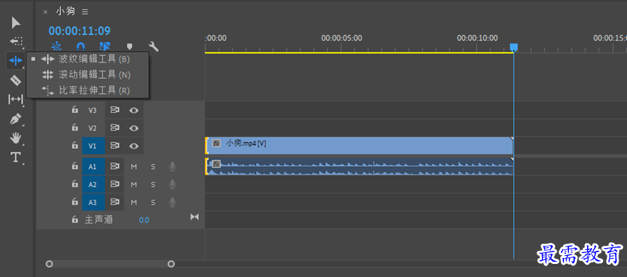Image resolution: width=627 pixels, height=277 pixels.
Task: Select the Slip tool
Action: click(16, 99)
